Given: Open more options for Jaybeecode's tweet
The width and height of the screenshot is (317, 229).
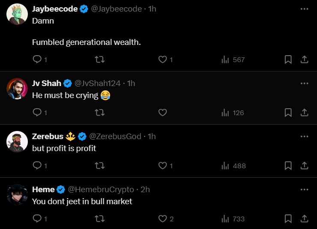Looking at the screenshot, I should point(305,9).
